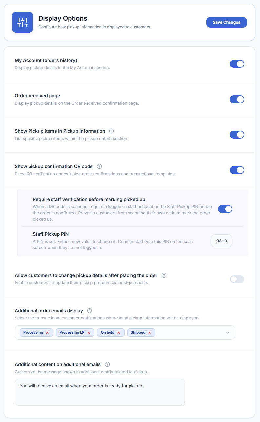This screenshot has width=260, height=422.
Task: Click the Display Options sliders icon
Action: coord(23,22)
